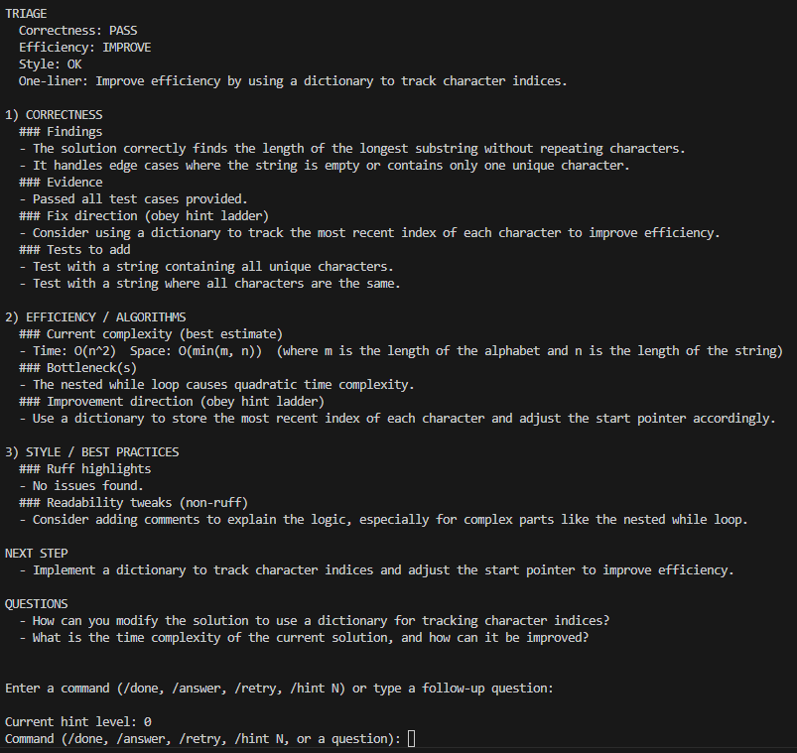This screenshot has width=797, height=753.
Task: Click the 'Efficiency: IMPROVE' line
Action: [84, 48]
